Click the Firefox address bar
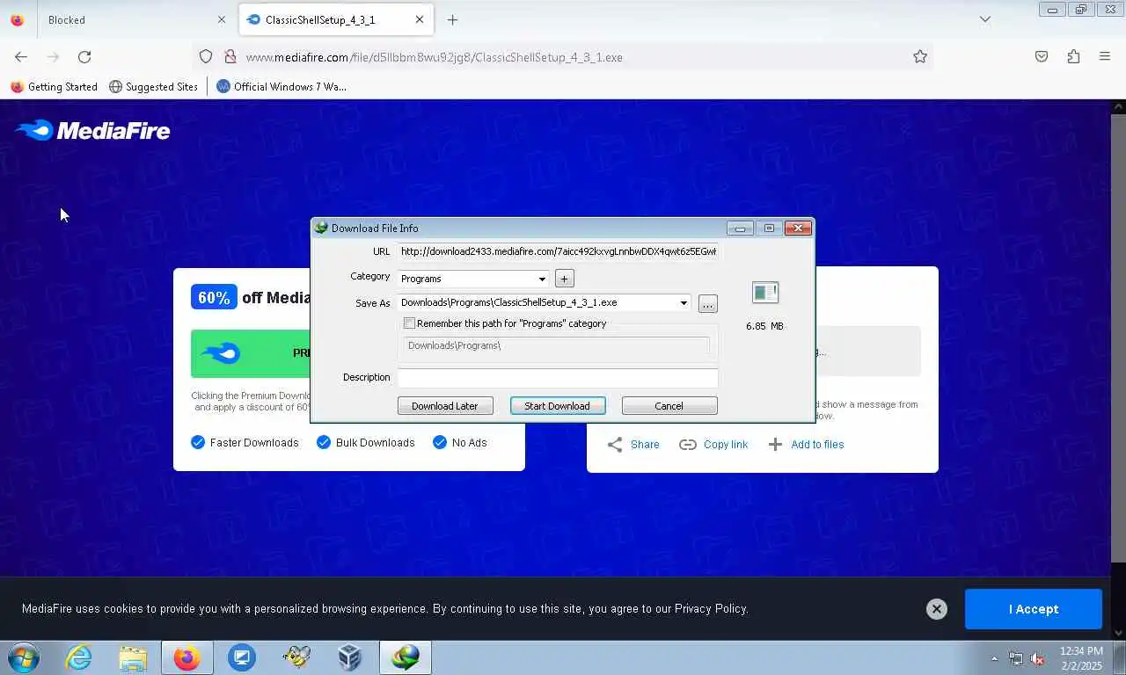Screen dimensions: 1126x675 pyautogui.click(x=563, y=57)
